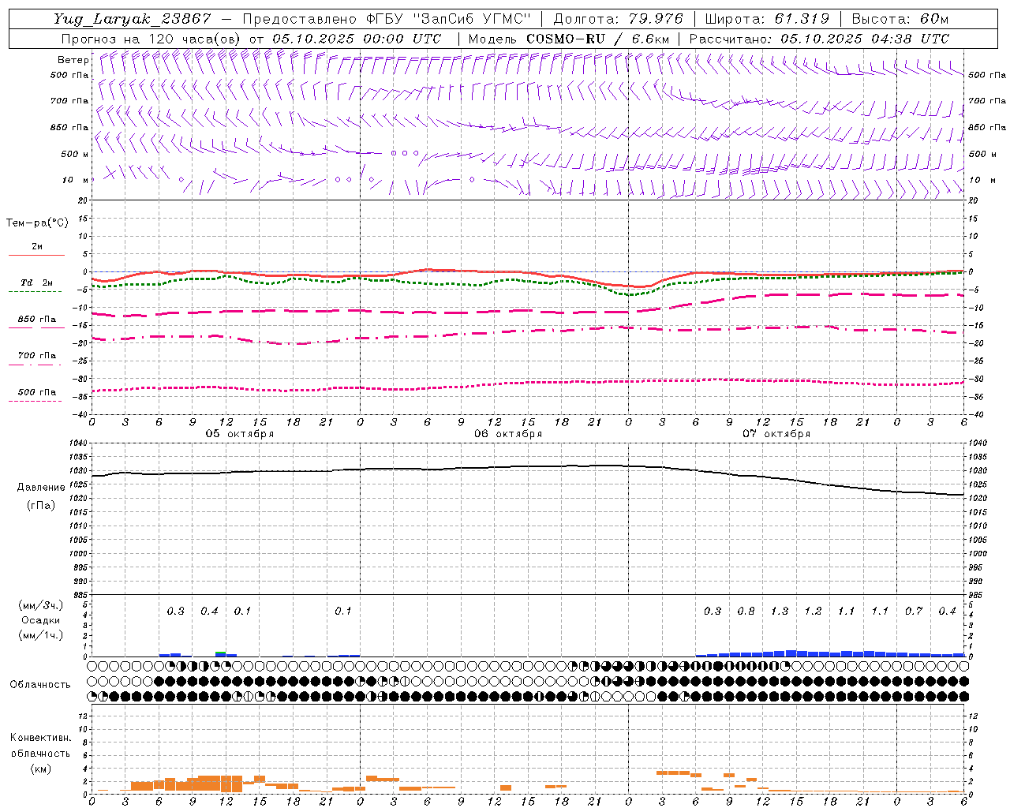Click the '2м' temperature legend entry
This screenshot has width=1010, height=808.
click(37, 246)
